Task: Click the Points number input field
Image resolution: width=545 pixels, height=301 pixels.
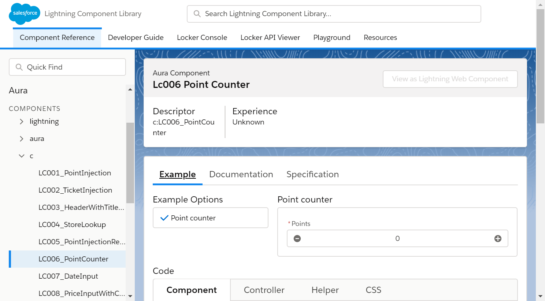Action: point(397,239)
